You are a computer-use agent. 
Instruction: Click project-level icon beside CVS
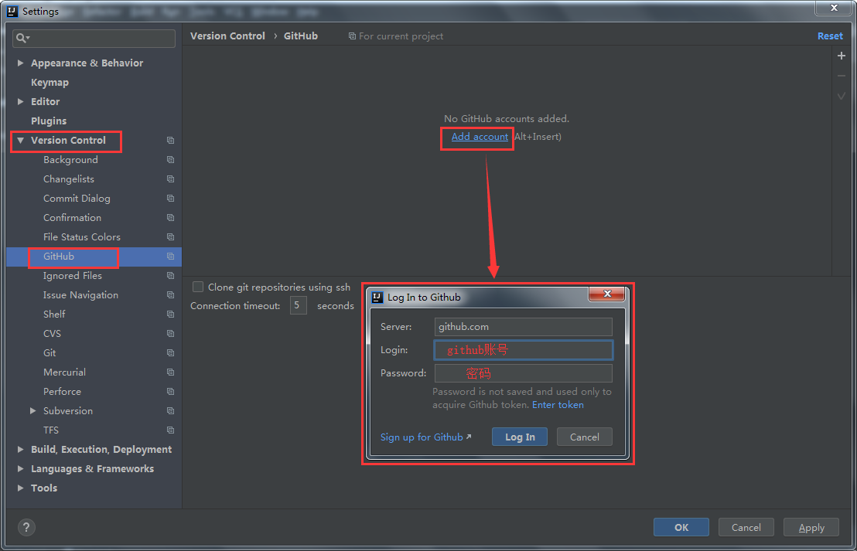point(170,334)
